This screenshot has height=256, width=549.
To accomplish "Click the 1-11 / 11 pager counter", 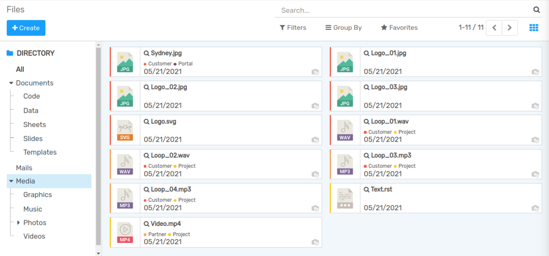I will pyautogui.click(x=471, y=28).
